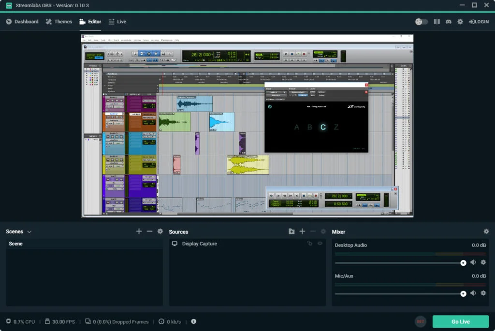The width and height of the screenshot is (495, 331).
Task: Minimize the Streamlabs OBS window
Action: [x=462, y=5]
